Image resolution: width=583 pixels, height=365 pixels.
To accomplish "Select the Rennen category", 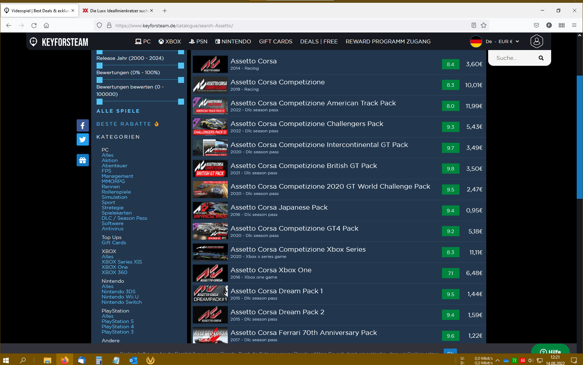I will click(x=111, y=187).
